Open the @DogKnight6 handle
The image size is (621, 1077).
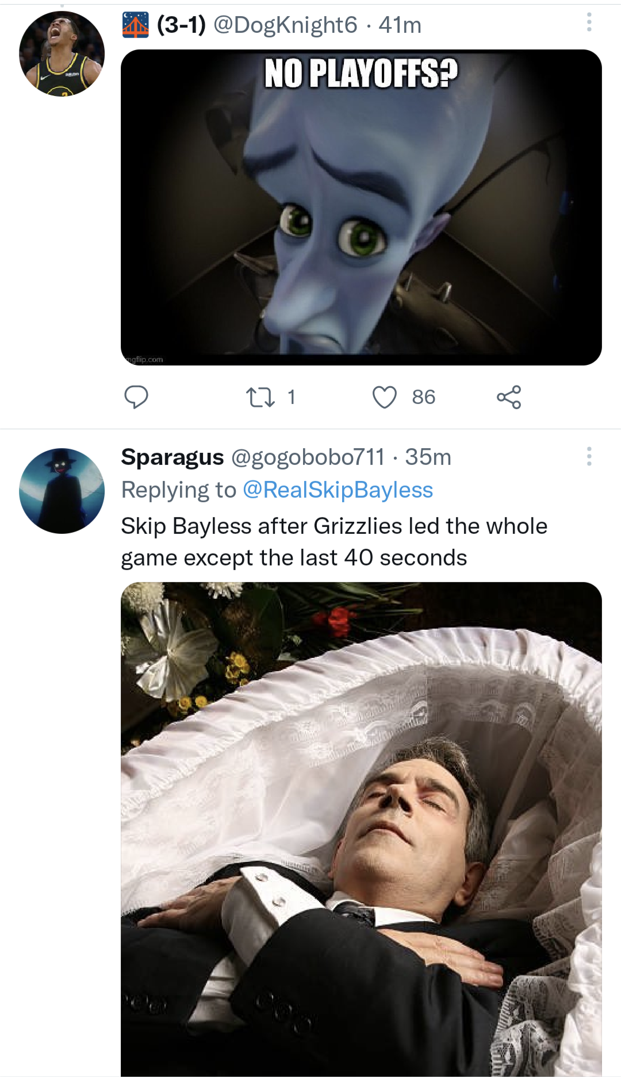pyautogui.click(x=285, y=25)
